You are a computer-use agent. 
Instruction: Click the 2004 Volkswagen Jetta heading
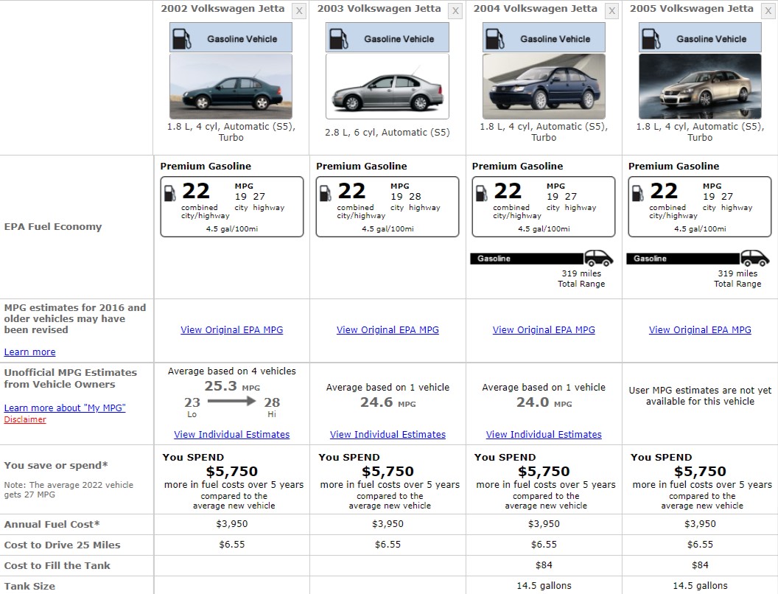pos(536,8)
